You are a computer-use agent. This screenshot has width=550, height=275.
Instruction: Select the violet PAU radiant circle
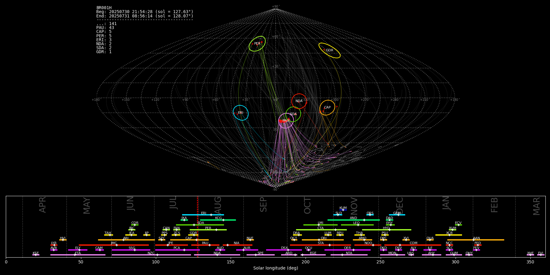coord(286,121)
